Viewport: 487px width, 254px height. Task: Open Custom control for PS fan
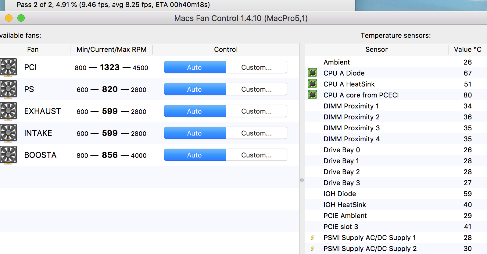point(256,89)
